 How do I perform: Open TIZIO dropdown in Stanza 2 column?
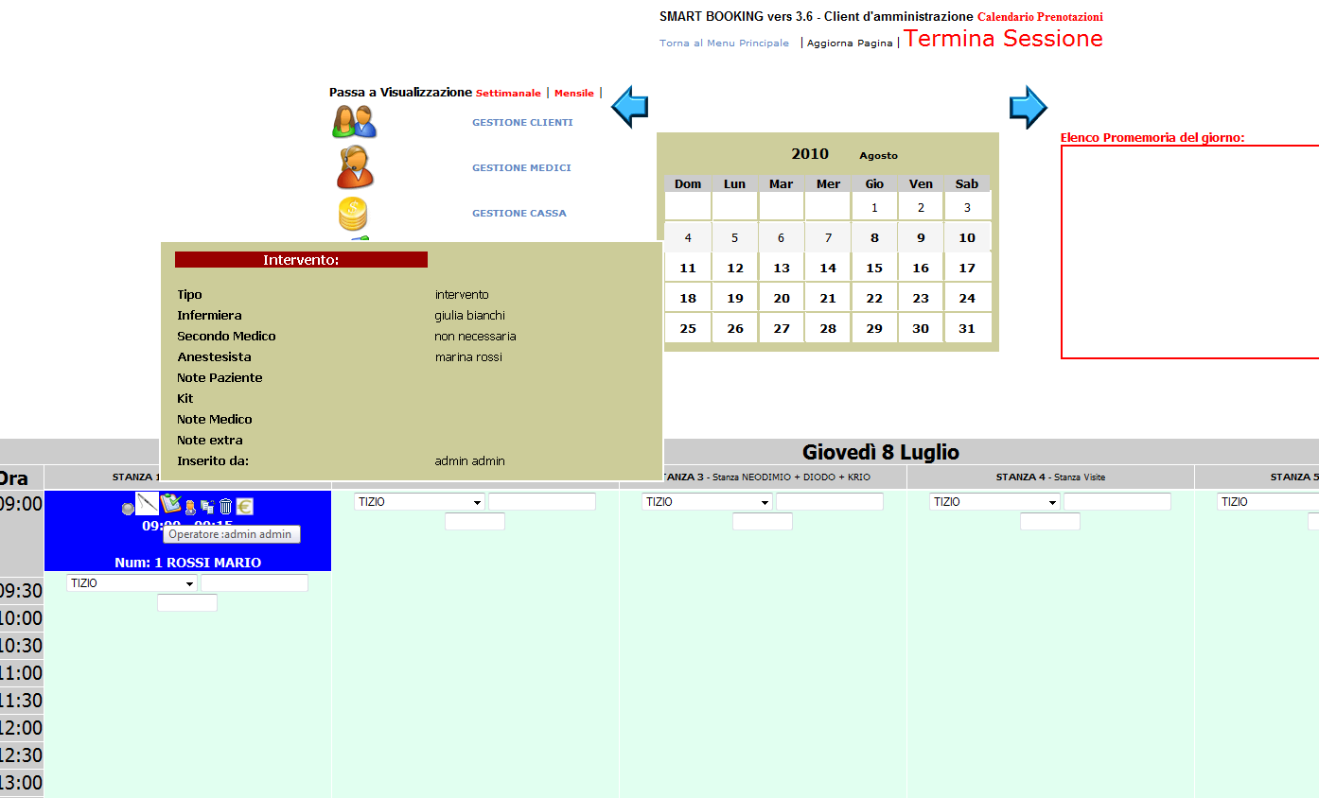420,502
